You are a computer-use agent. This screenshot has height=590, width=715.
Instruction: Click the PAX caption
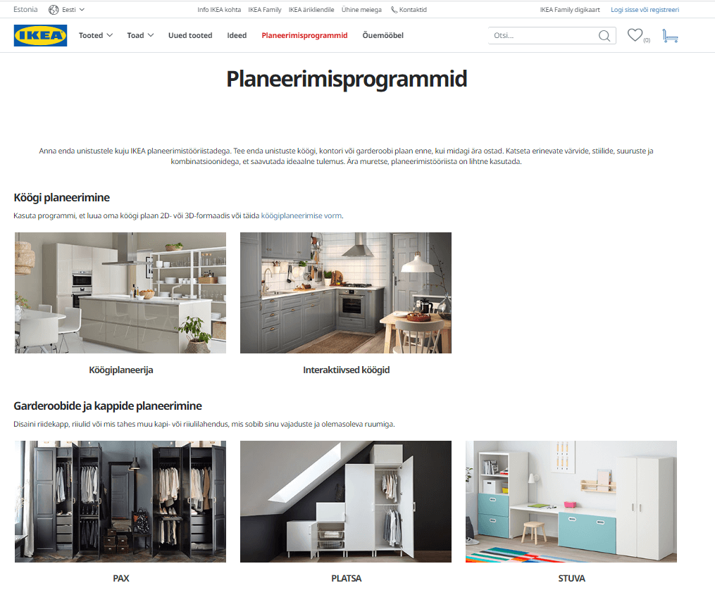121,578
